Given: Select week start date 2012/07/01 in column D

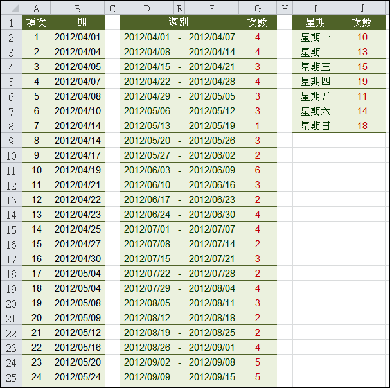Looking at the screenshot, I should pyautogui.click(x=146, y=229).
